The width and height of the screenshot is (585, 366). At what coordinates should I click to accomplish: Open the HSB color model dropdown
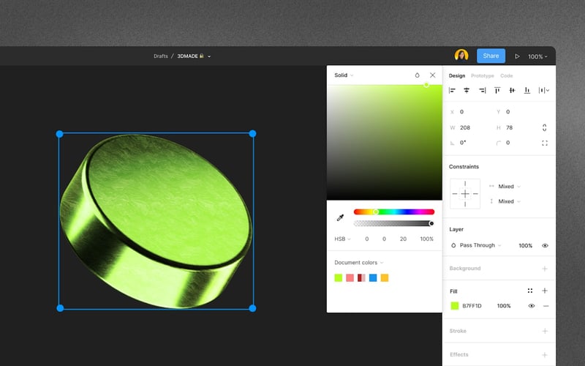click(x=342, y=239)
